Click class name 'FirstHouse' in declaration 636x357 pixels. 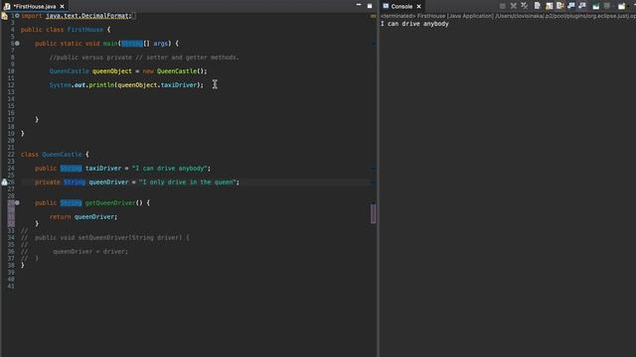coord(85,30)
